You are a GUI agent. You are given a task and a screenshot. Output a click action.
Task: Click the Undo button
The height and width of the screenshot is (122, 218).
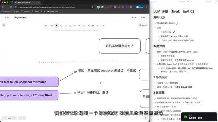pos(20,118)
